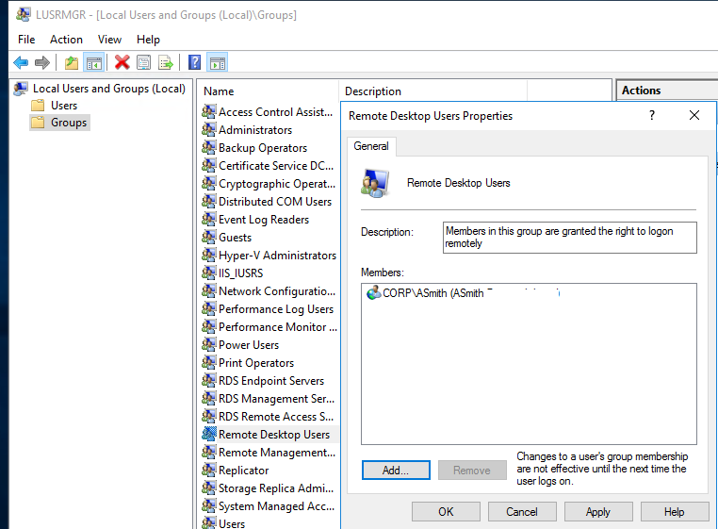Select RDS Remote Access S... group
The height and width of the screenshot is (529, 718).
click(x=276, y=416)
